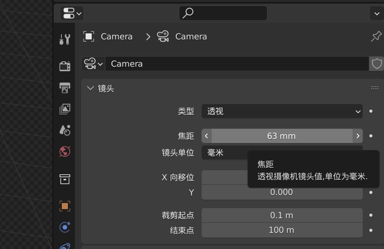Click the properties search field
Image resolution: width=384 pixels, height=249 pixels.
[223, 13]
